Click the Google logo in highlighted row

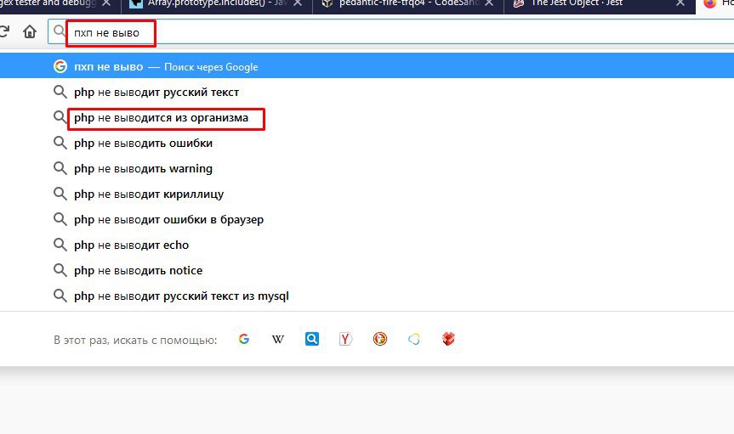point(60,66)
